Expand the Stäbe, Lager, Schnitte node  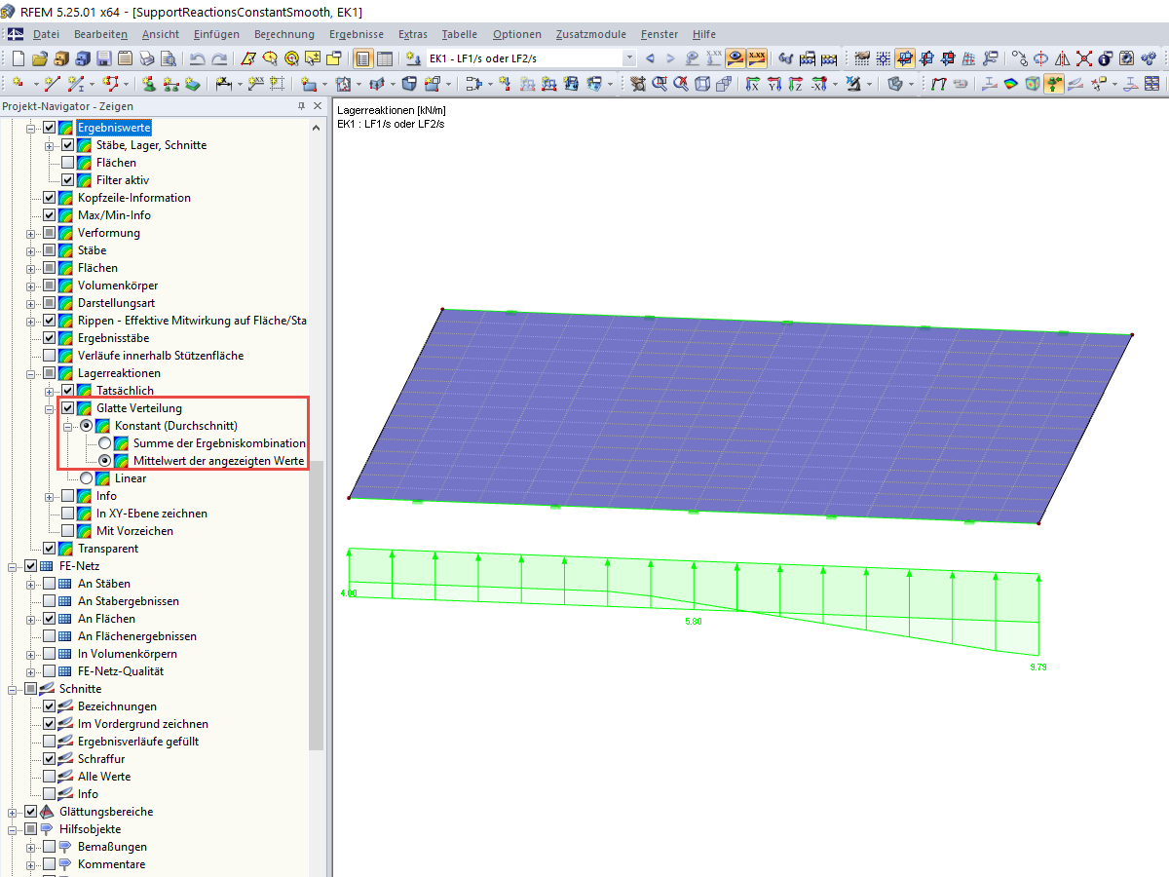point(50,145)
